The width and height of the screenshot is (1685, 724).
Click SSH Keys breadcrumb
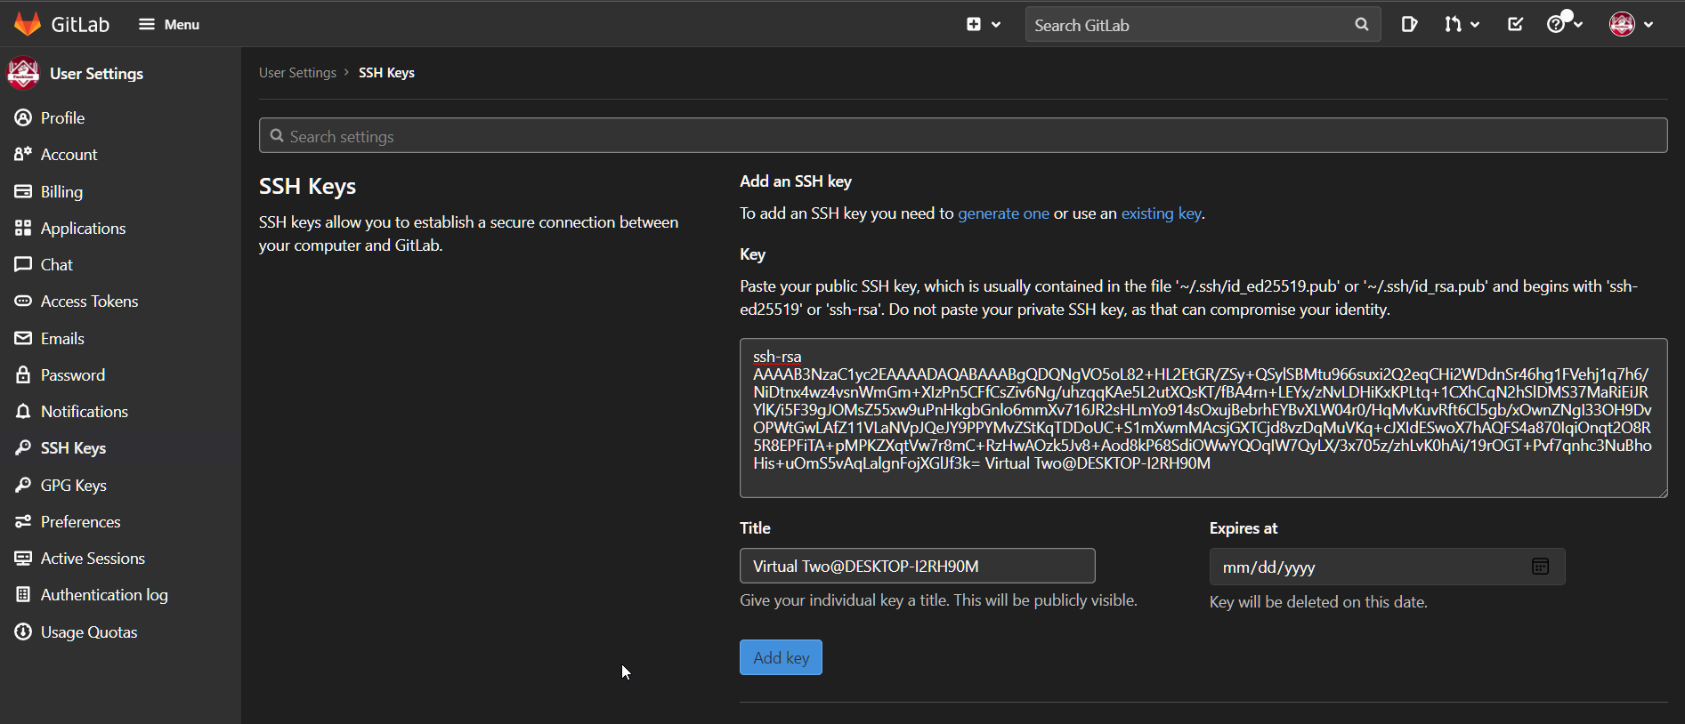386,73
